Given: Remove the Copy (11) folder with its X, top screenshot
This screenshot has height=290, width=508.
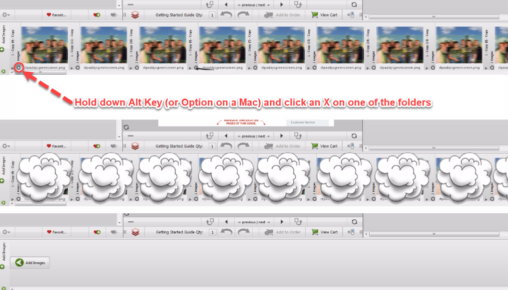Looking at the screenshot, I should click(78, 68).
